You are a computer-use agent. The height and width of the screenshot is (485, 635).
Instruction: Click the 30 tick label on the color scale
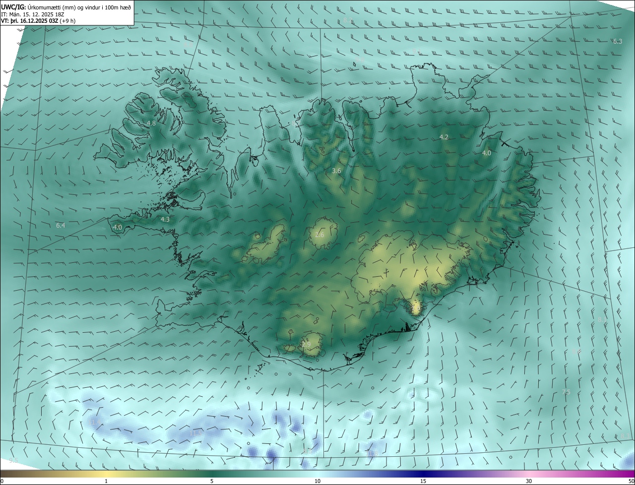529,481
